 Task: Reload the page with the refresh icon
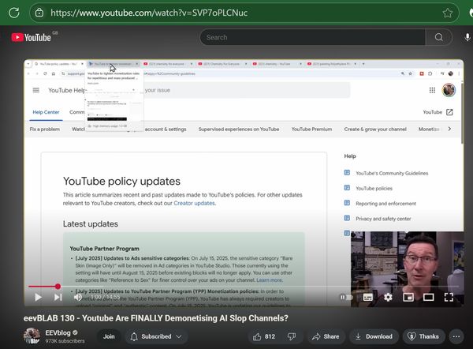14,13
